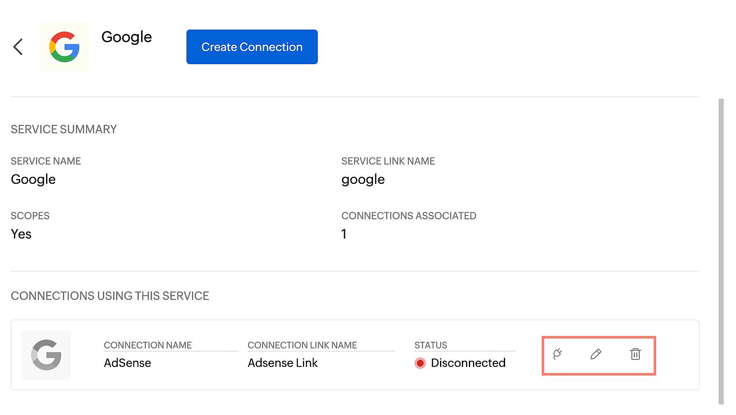Click the Google page title text
736x415 pixels.
[x=126, y=37]
